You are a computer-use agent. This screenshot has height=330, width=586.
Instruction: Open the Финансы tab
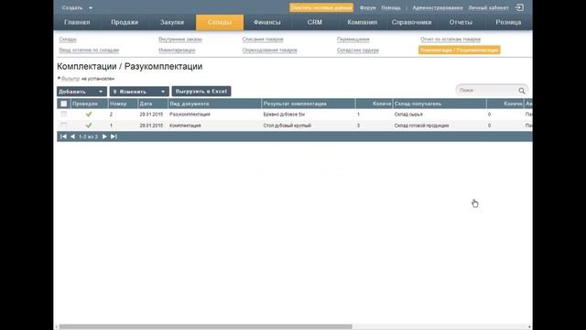coord(266,22)
